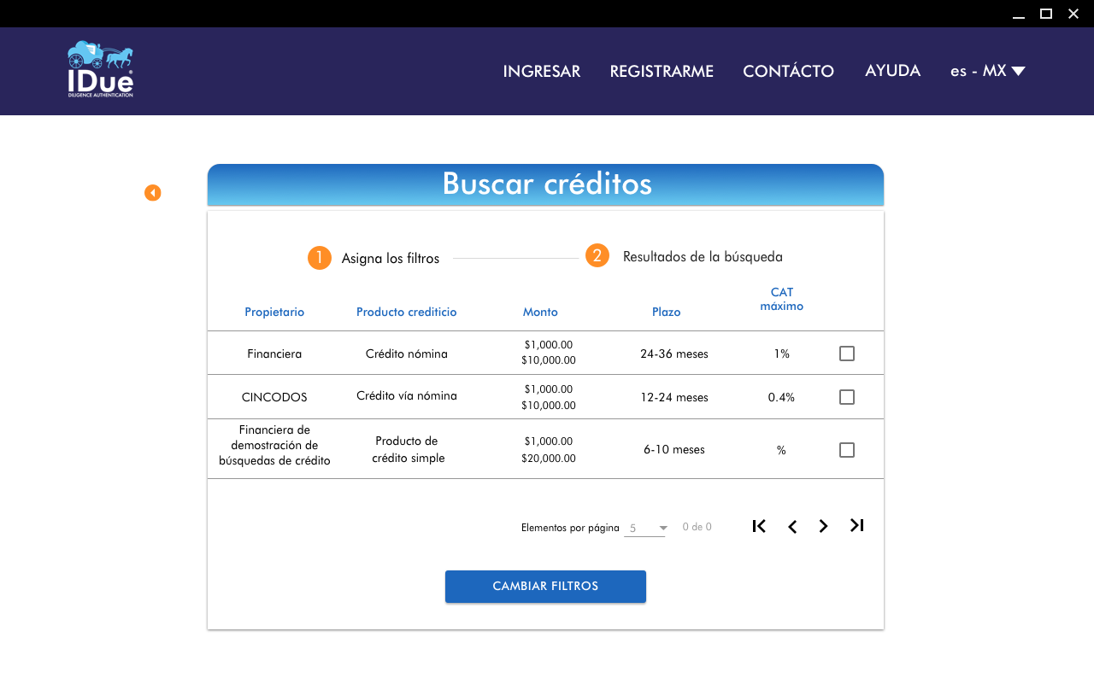The image size is (1094, 678).
Task: Tick the Producto de crédito simple checkbox
Action: coord(847,450)
